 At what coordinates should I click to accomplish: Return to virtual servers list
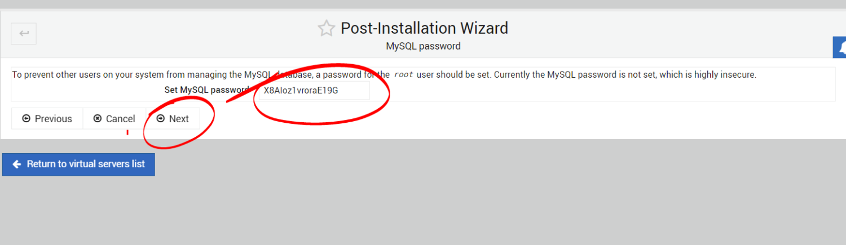(x=78, y=164)
